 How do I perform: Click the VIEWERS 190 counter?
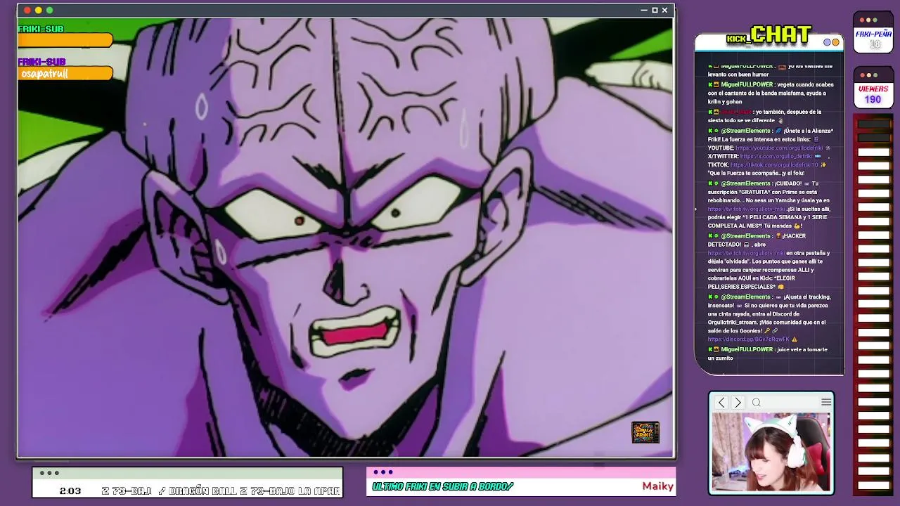tap(873, 88)
